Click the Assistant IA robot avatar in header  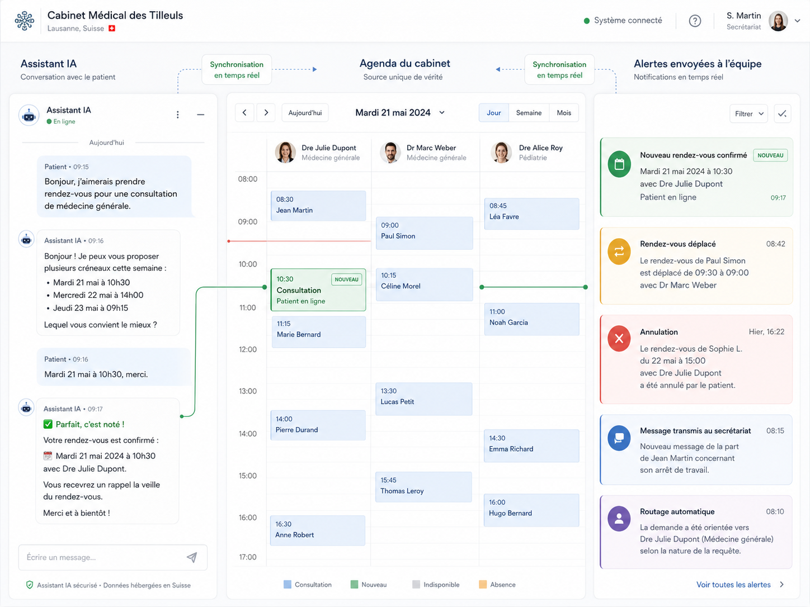[29, 115]
